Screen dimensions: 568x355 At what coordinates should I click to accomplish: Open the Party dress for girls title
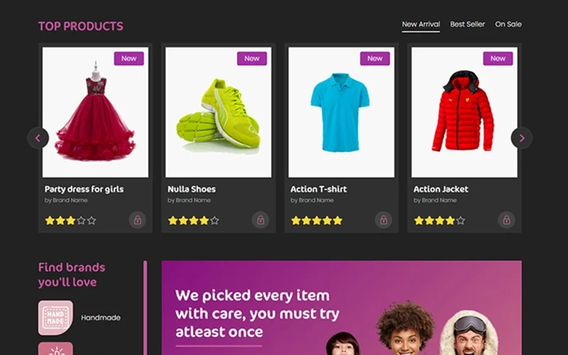point(84,189)
